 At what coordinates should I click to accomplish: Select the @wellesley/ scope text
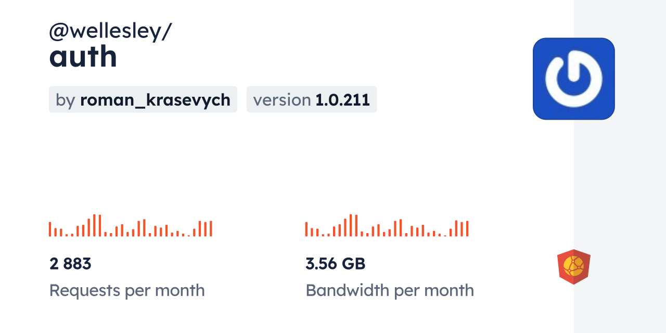(110, 31)
